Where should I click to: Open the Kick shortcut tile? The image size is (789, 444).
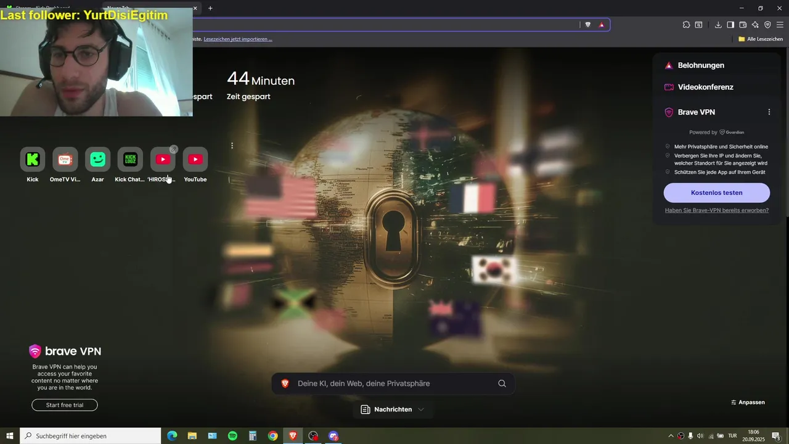pyautogui.click(x=33, y=165)
